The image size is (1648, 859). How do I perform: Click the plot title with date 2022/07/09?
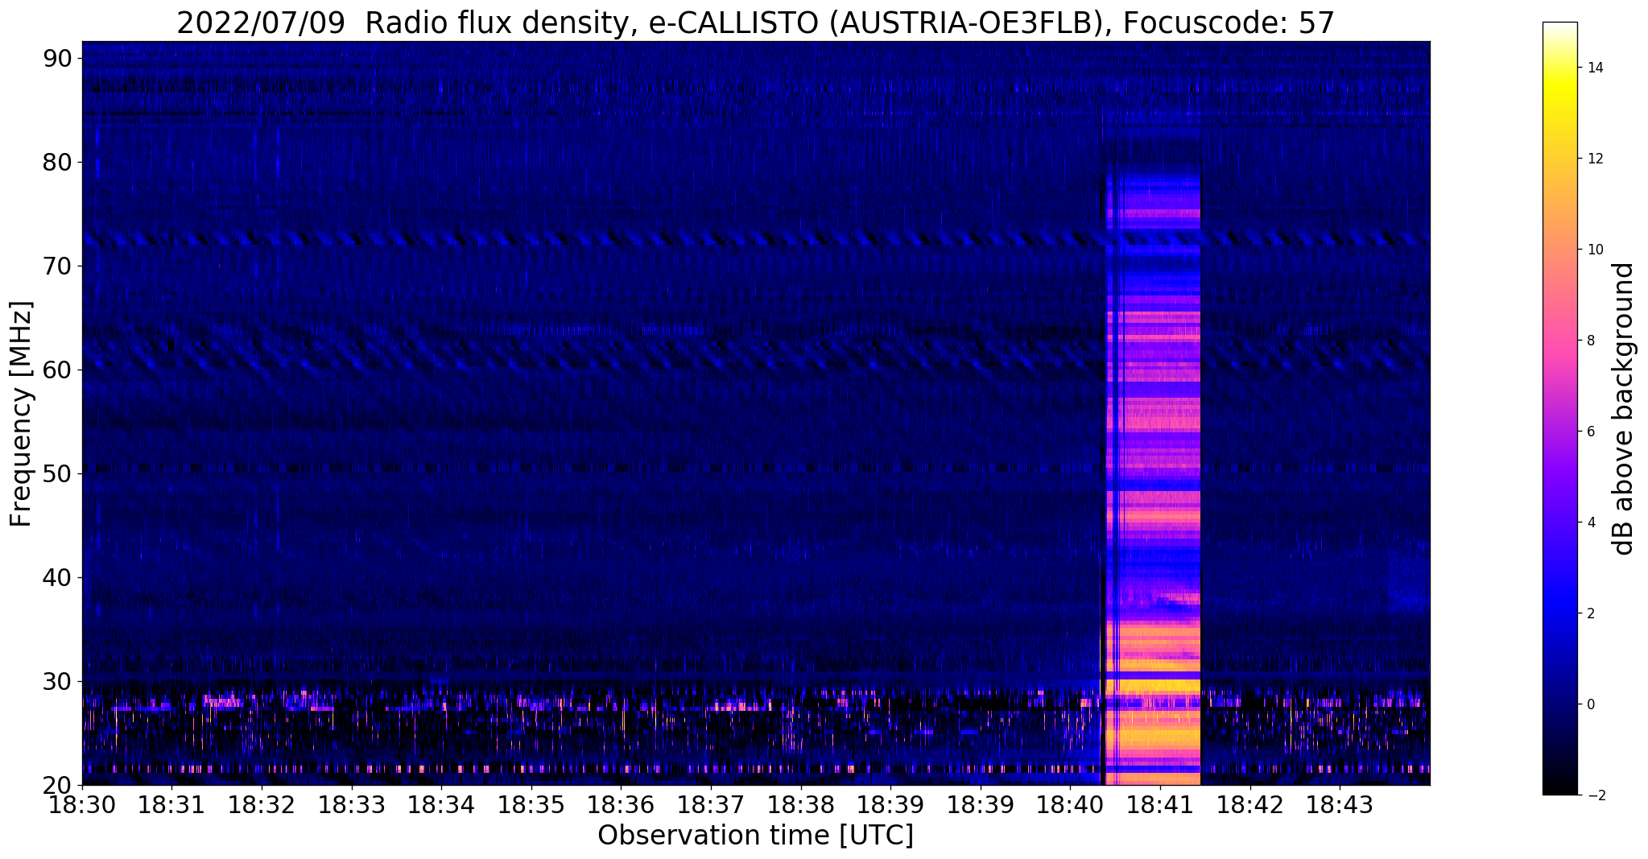(755, 23)
